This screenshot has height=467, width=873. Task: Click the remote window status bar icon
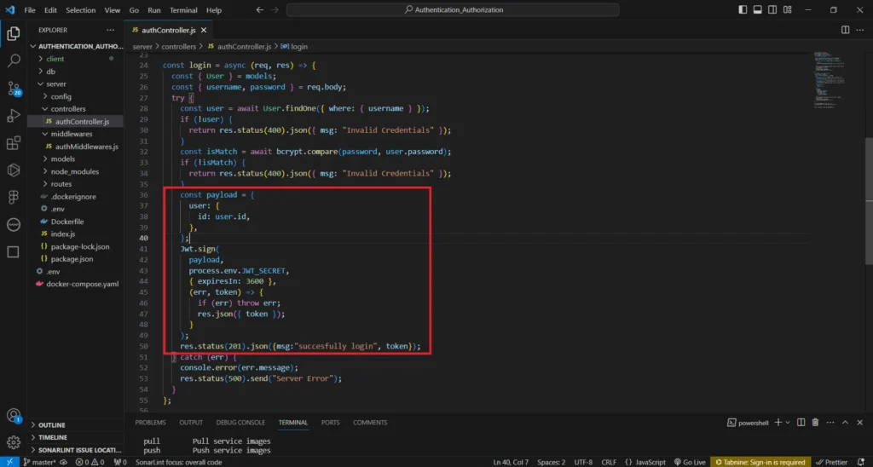9,462
